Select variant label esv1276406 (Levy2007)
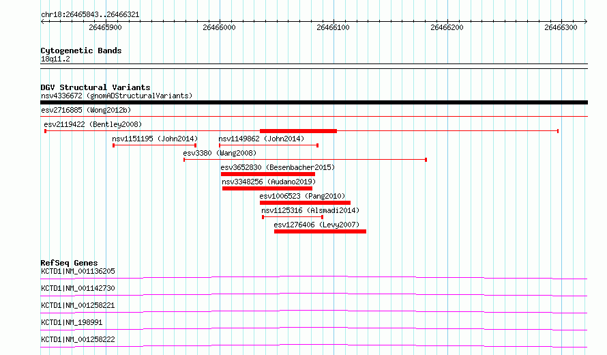 point(316,225)
